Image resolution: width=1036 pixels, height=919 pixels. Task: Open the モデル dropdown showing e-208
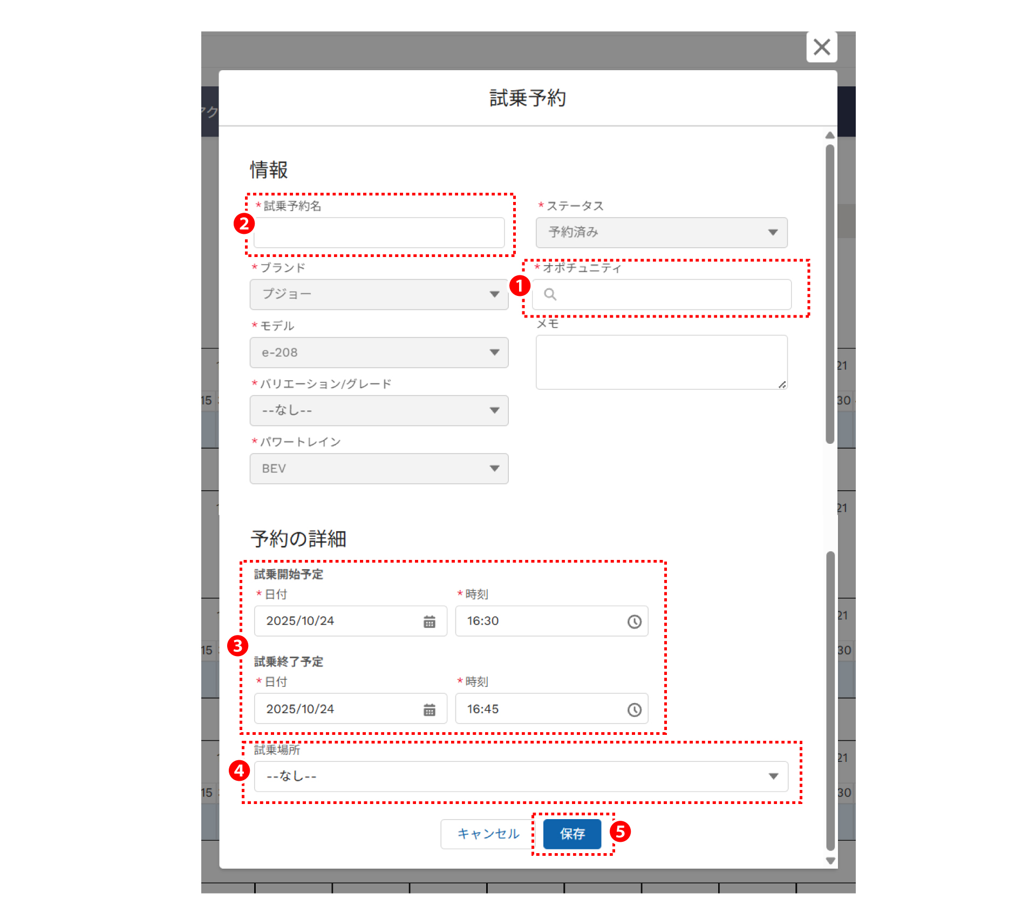point(379,353)
